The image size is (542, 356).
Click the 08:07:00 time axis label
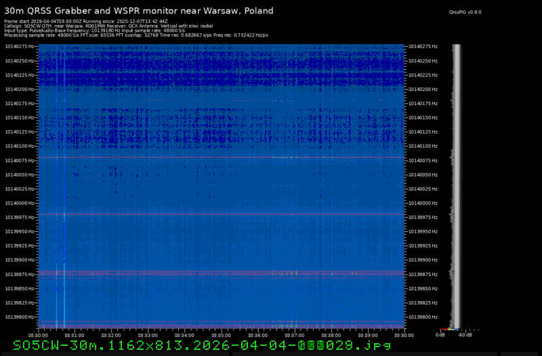point(295,335)
